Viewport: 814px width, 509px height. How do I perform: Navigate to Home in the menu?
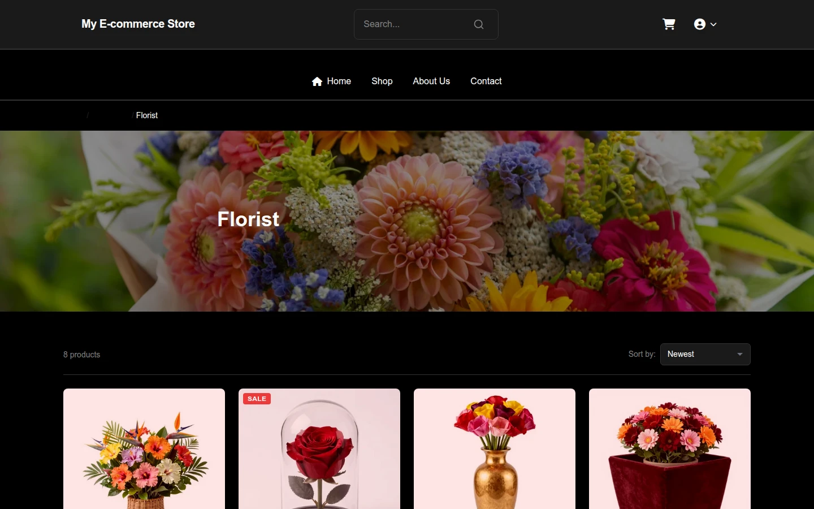tap(331, 81)
